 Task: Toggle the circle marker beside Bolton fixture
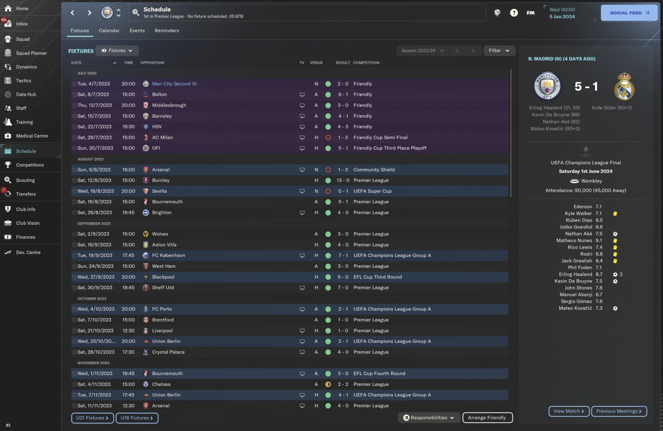point(74,95)
